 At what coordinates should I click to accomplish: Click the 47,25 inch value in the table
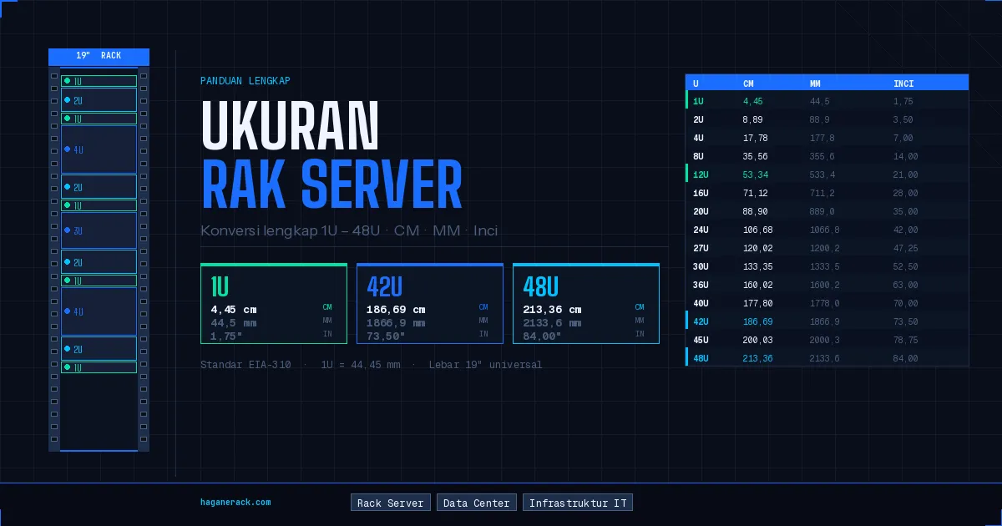point(905,248)
